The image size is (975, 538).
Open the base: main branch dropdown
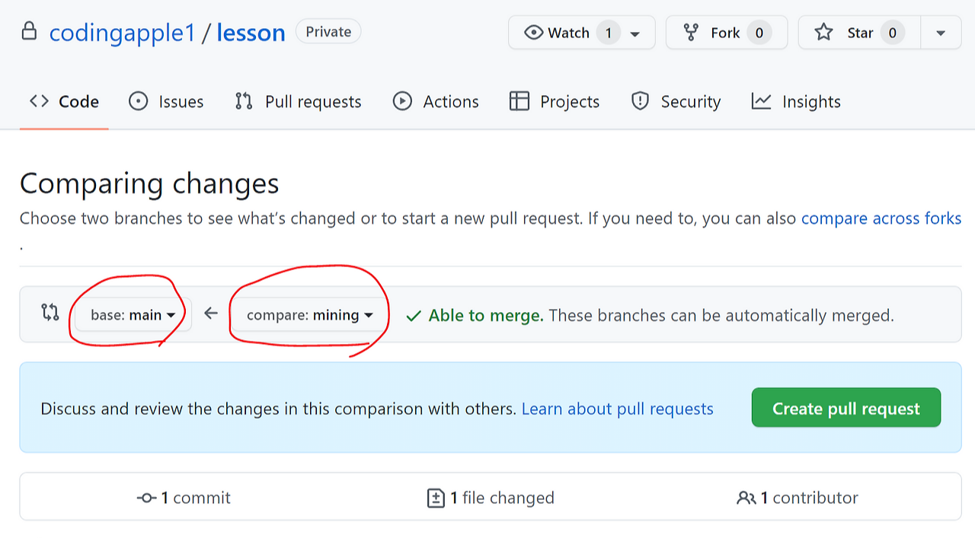(x=133, y=315)
